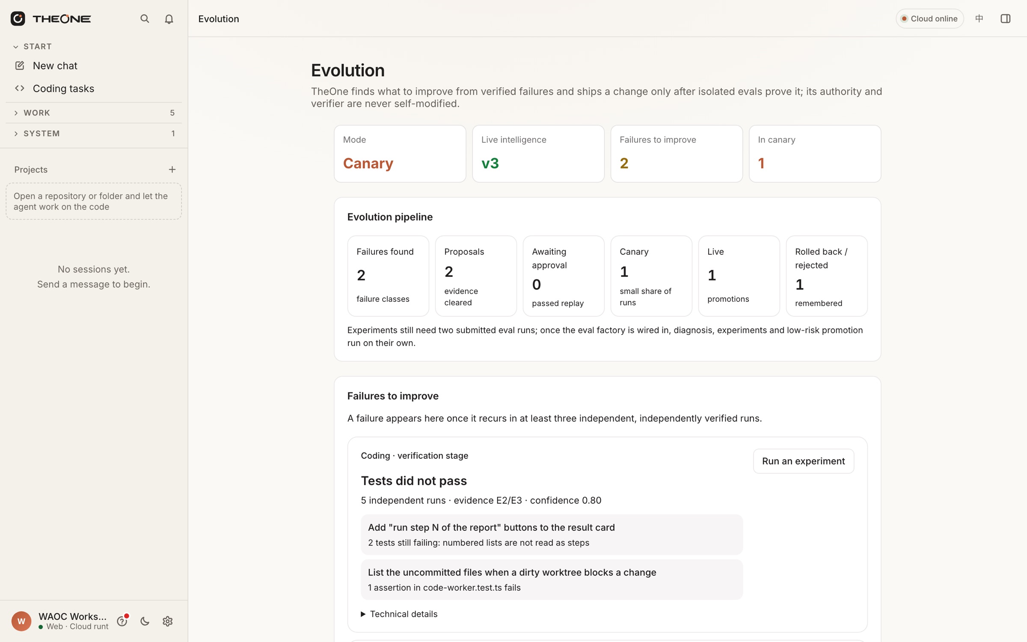Open the "run step N of the report" proposal
Viewport: 1027px width, 642px height.
pos(552,535)
